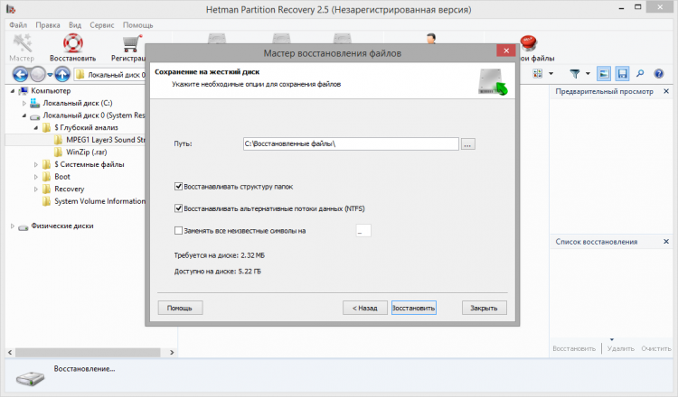Viewport: 678px width, 397px height.
Task: Click the Закрыть button
Action: [x=485, y=308]
